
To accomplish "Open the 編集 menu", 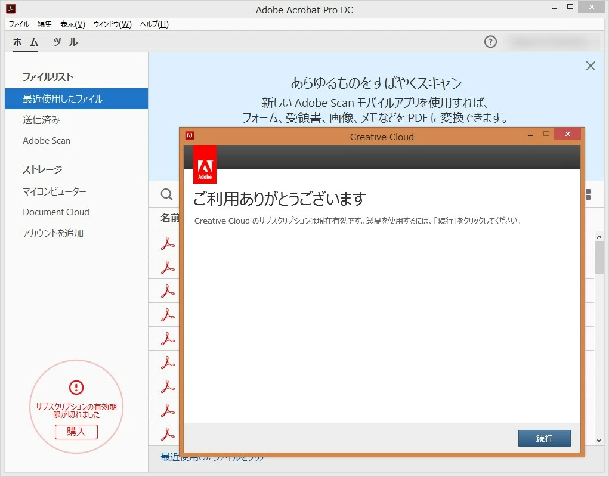I will click(x=44, y=24).
